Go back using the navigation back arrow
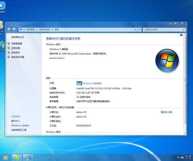 (x=9, y=30)
